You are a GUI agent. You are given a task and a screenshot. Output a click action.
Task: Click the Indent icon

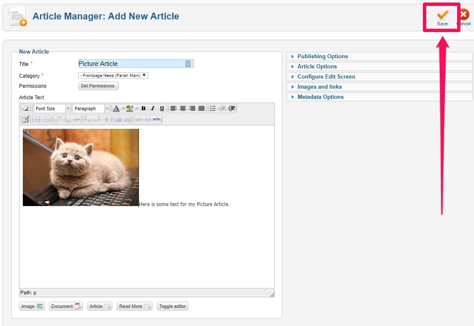(232, 108)
